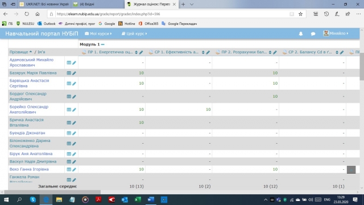
Task: Open Office365 bookmark
Action: coord(148,24)
